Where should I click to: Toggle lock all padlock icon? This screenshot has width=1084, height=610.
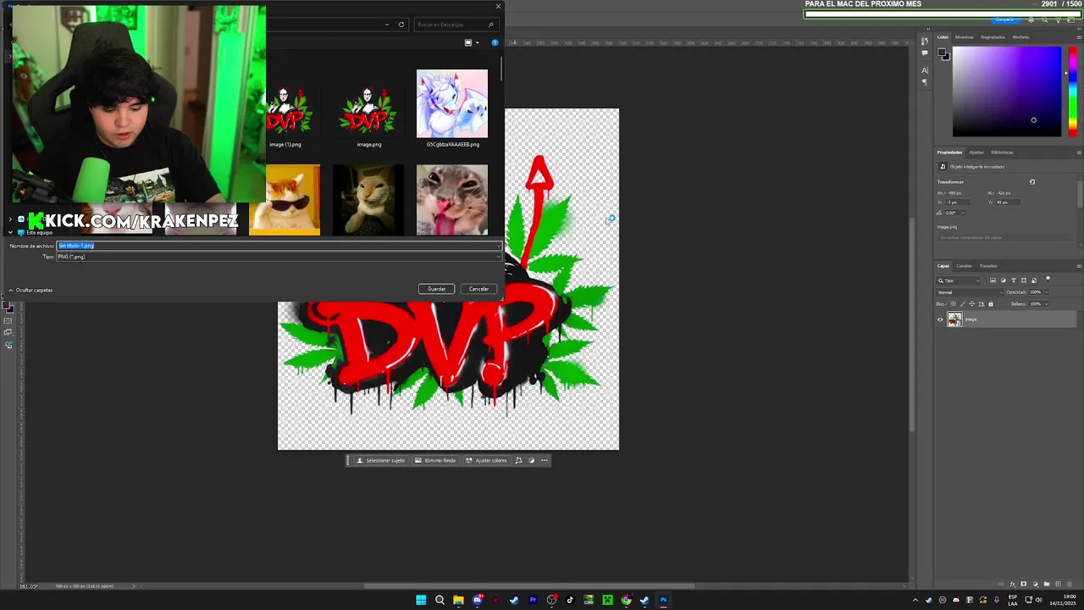click(x=991, y=304)
